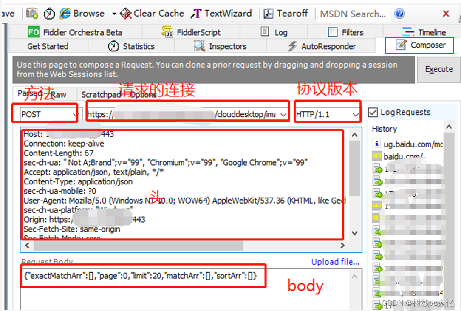Click the camera screenshot icon in toolbar
461x311 pixels.
(32, 14)
